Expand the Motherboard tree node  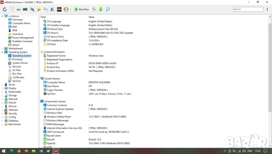tap(2, 48)
